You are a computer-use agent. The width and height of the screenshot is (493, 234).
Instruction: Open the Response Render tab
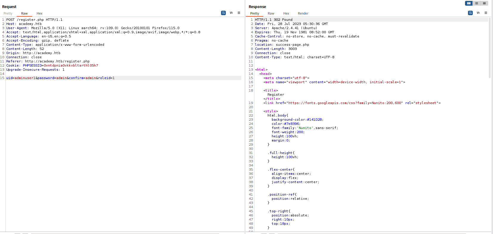click(x=303, y=13)
